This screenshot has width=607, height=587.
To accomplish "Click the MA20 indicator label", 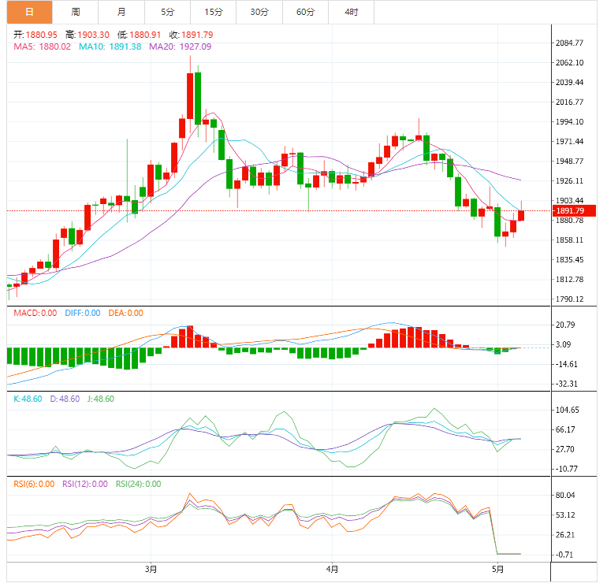I will [181, 46].
